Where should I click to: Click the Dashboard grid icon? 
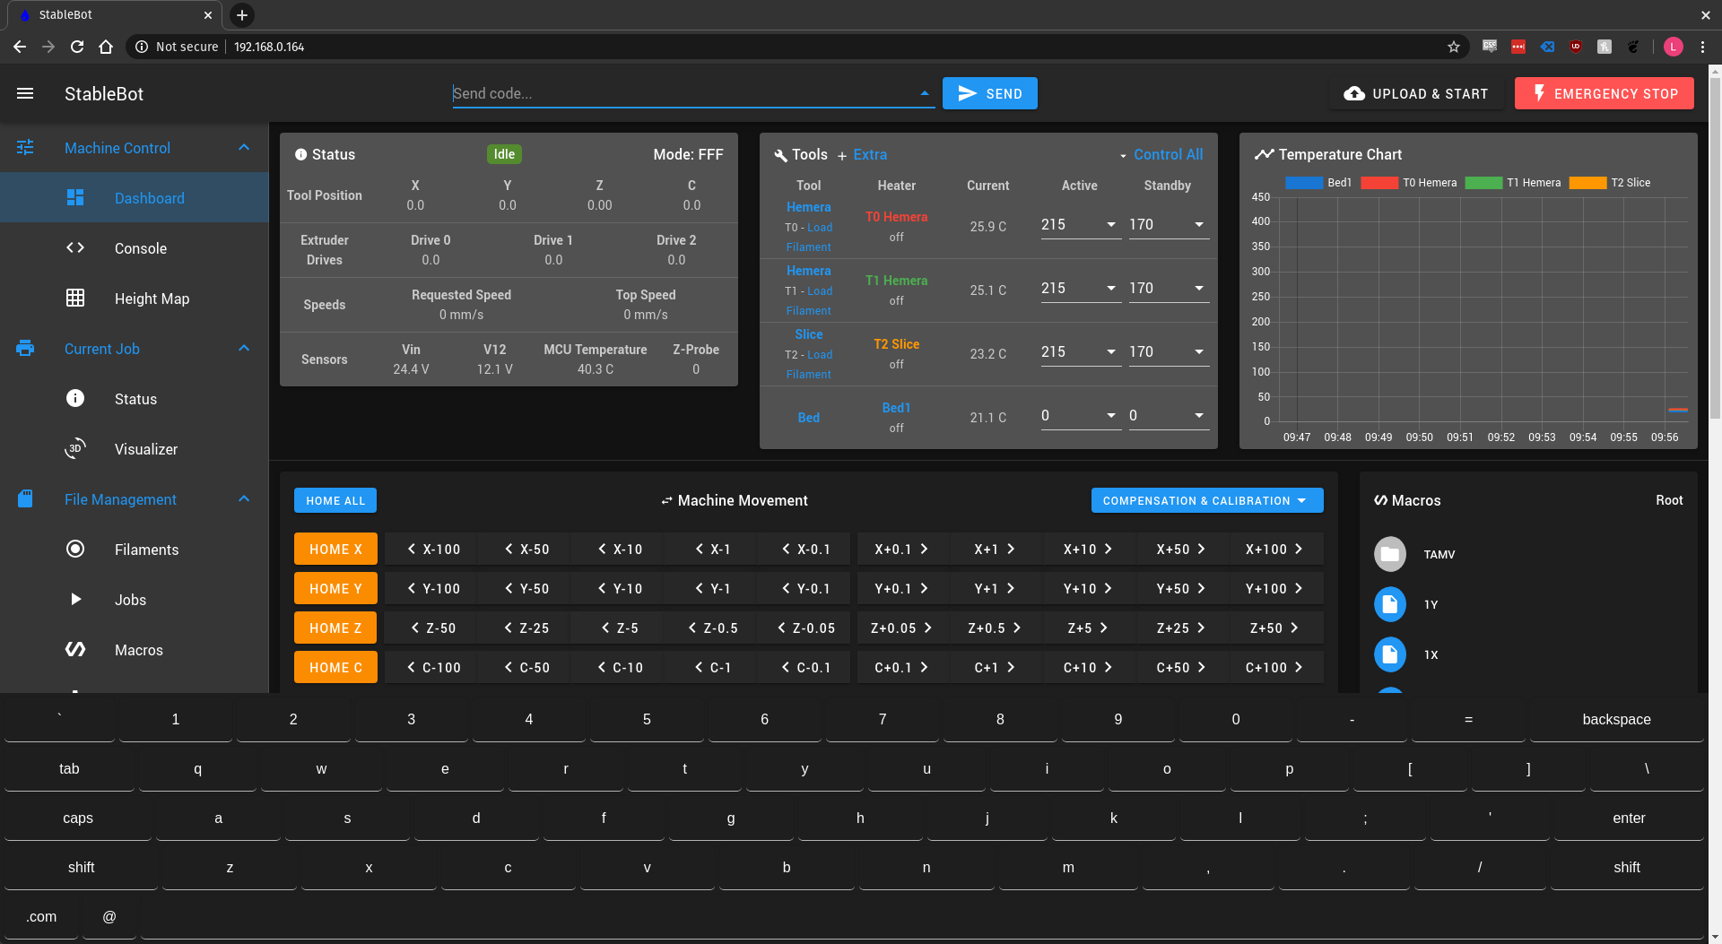pos(75,198)
